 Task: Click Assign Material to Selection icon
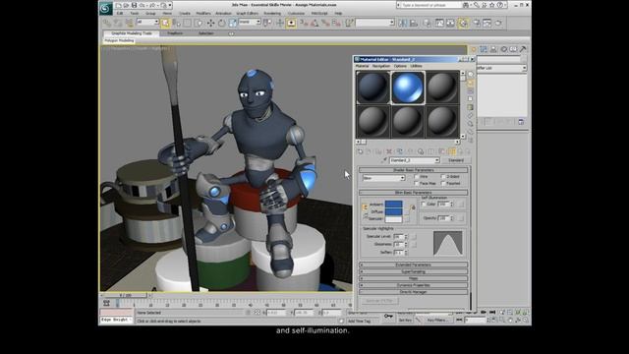tap(378, 151)
